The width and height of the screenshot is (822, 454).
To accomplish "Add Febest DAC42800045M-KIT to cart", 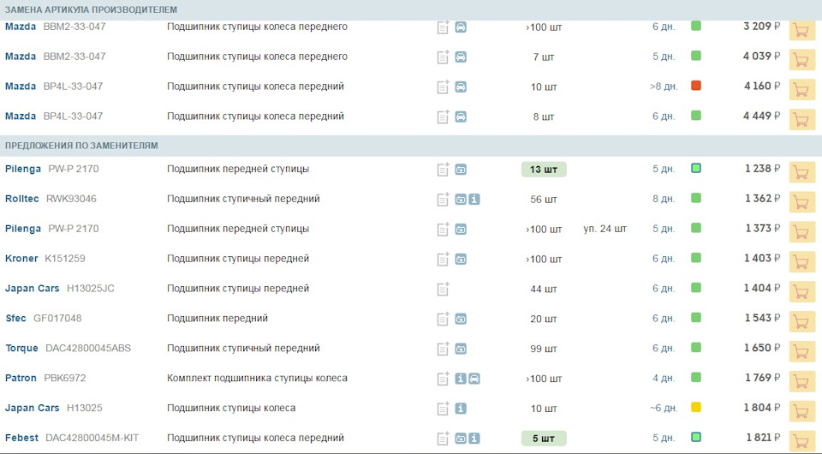I will 802,442.
